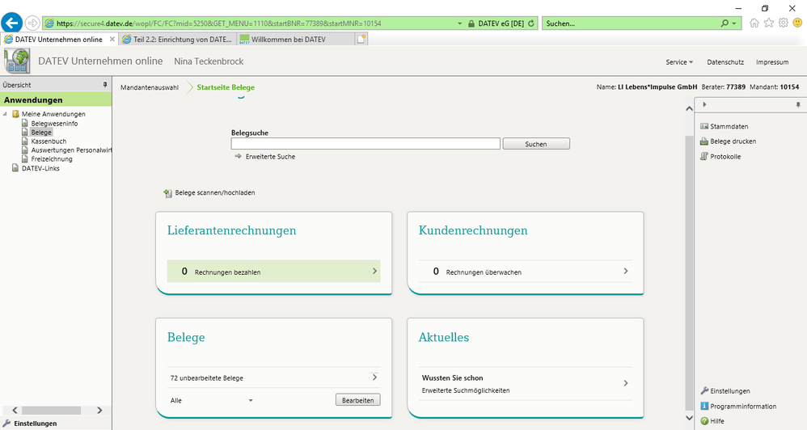Click Belege scannen/hochladen link
The width and height of the screenshot is (807, 430).
coord(214,193)
